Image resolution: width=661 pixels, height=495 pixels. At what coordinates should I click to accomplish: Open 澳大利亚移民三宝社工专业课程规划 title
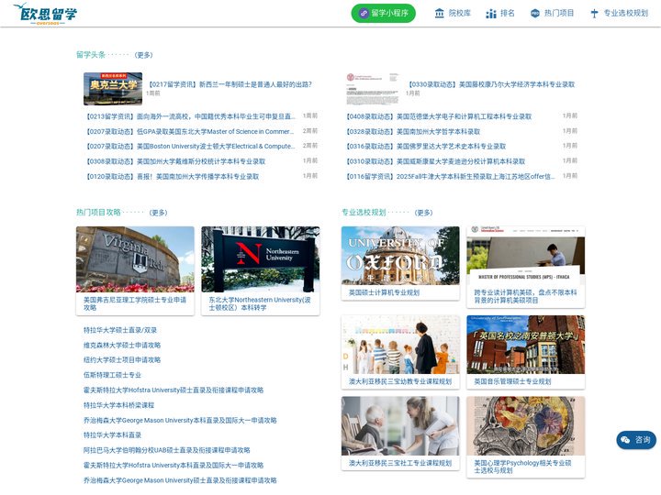[x=400, y=463]
